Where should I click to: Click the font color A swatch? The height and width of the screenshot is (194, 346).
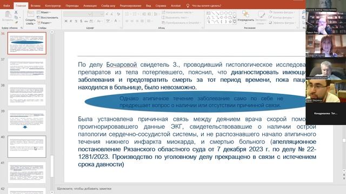115,21
